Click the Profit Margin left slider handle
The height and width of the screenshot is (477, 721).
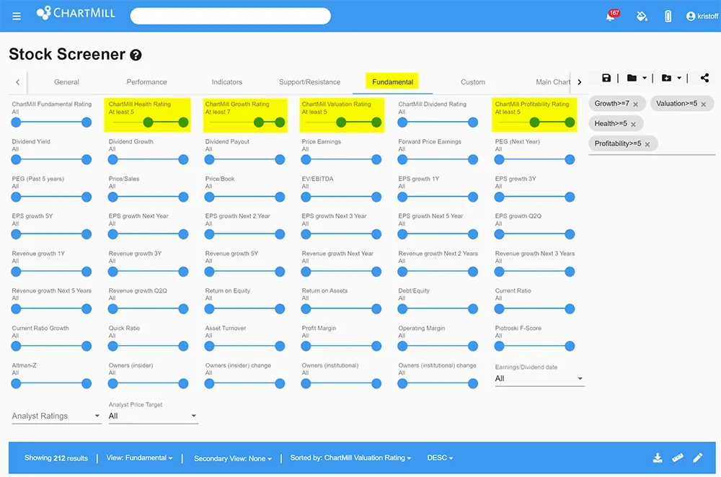(x=306, y=346)
